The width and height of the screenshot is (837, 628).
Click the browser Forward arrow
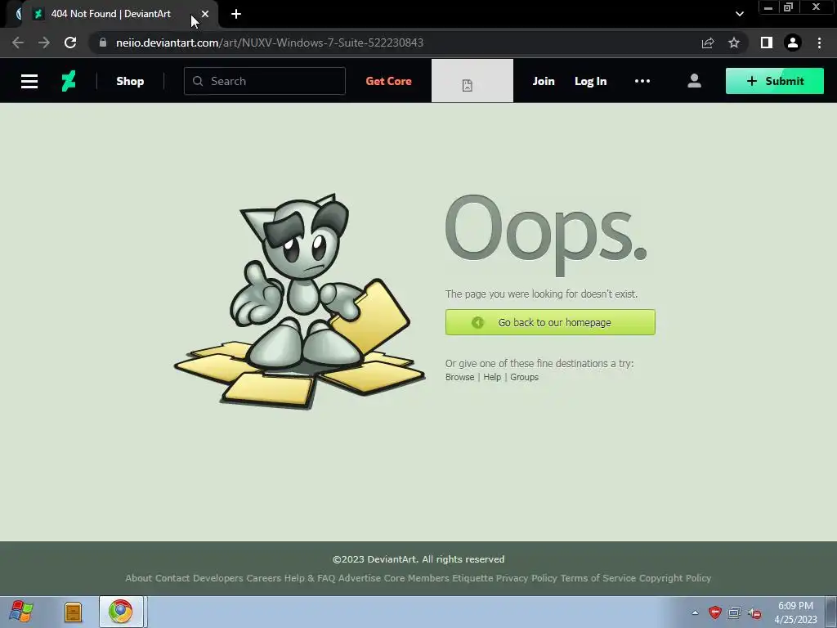point(44,43)
